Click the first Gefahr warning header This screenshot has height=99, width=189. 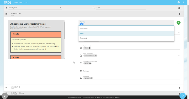pos(36,34)
